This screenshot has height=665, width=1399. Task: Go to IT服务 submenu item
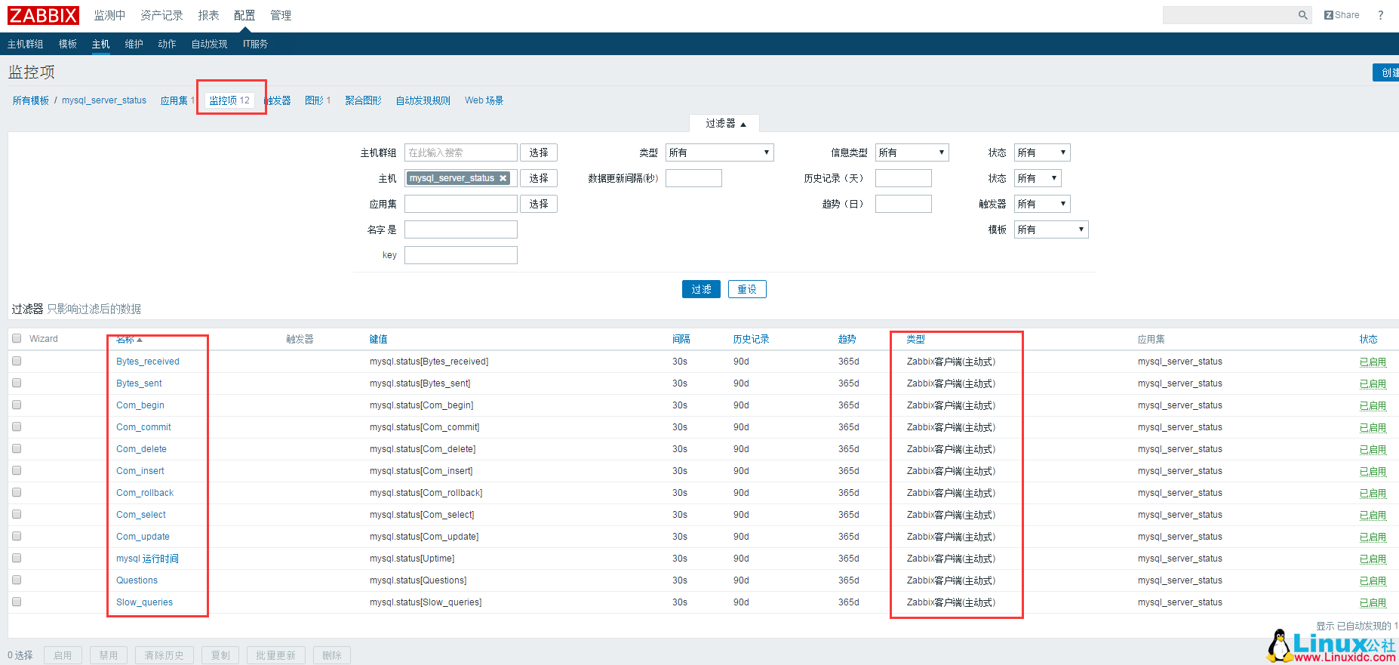[x=255, y=44]
